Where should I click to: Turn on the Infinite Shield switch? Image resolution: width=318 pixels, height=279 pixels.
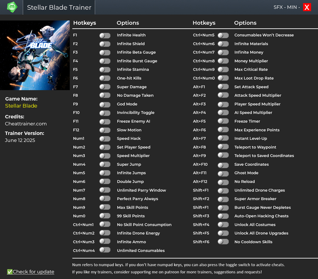[x=105, y=44]
